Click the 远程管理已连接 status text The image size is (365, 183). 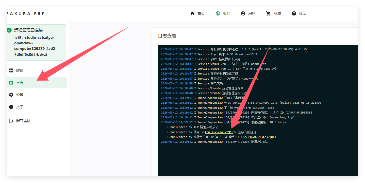[x=28, y=30]
